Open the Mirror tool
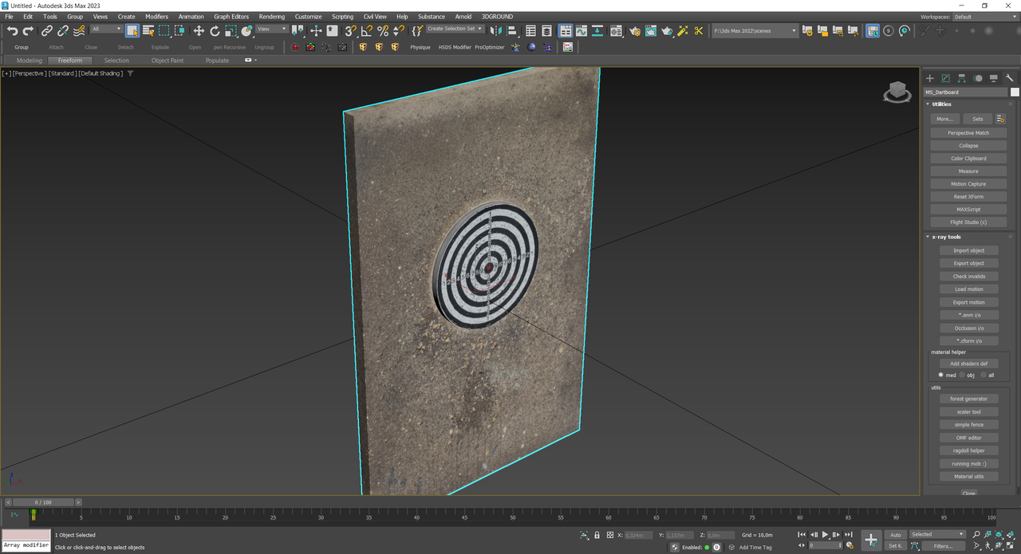 pyautogui.click(x=495, y=31)
